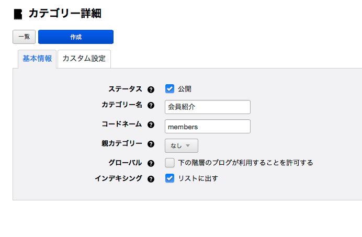Click the リストに出す label text
Image resolution: width=362 pixels, height=237 pixels.
tap(198, 178)
